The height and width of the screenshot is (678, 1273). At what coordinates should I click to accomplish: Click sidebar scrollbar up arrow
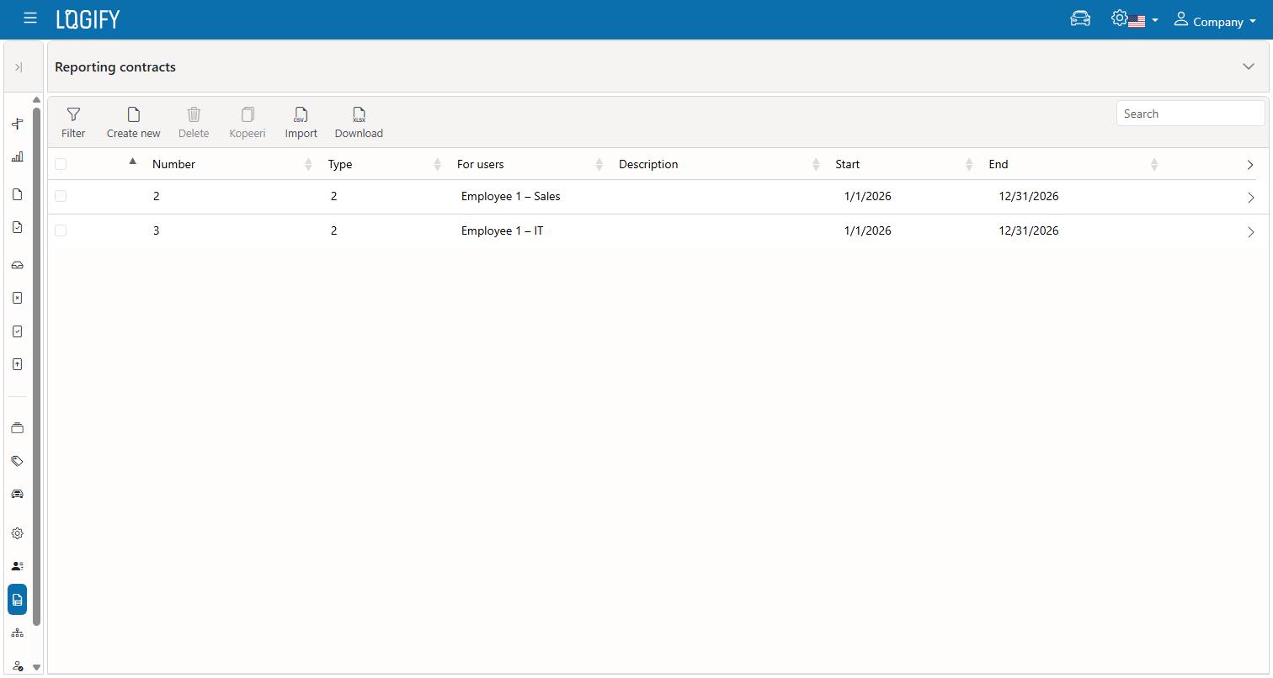pos(36,100)
